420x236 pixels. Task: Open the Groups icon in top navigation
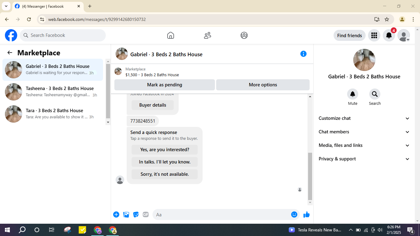tap(244, 35)
